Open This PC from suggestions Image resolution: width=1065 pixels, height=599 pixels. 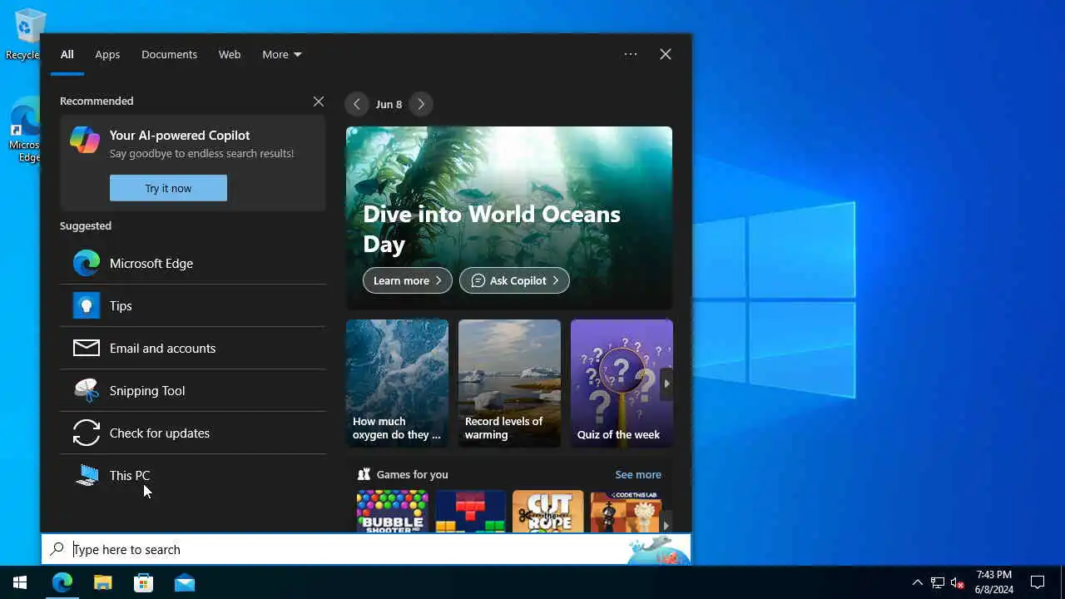pos(192,475)
